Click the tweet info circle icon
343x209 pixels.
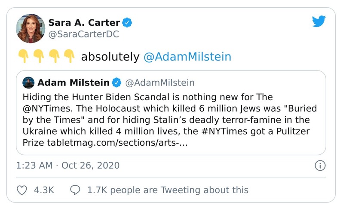(x=320, y=165)
